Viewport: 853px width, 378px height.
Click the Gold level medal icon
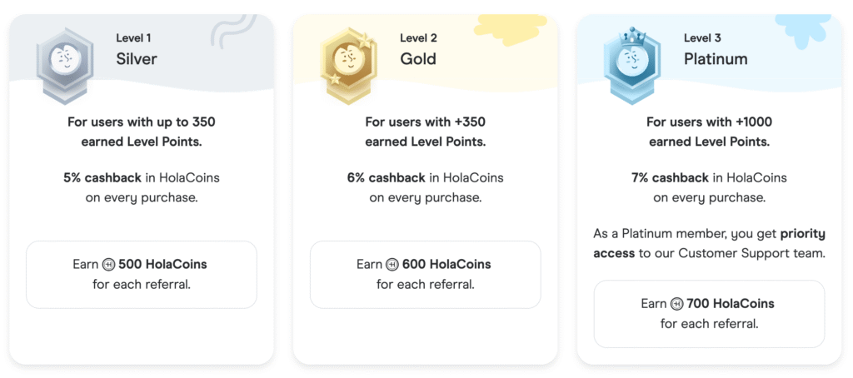pos(345,62)
